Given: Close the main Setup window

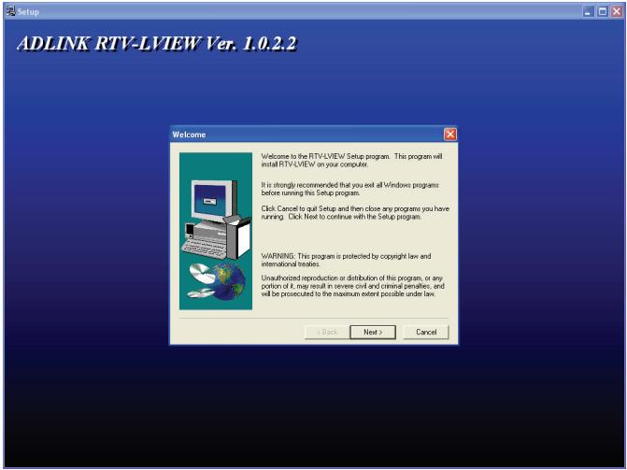Looking at the screenshot, I should pyautogui.click(x=616, y=11).
